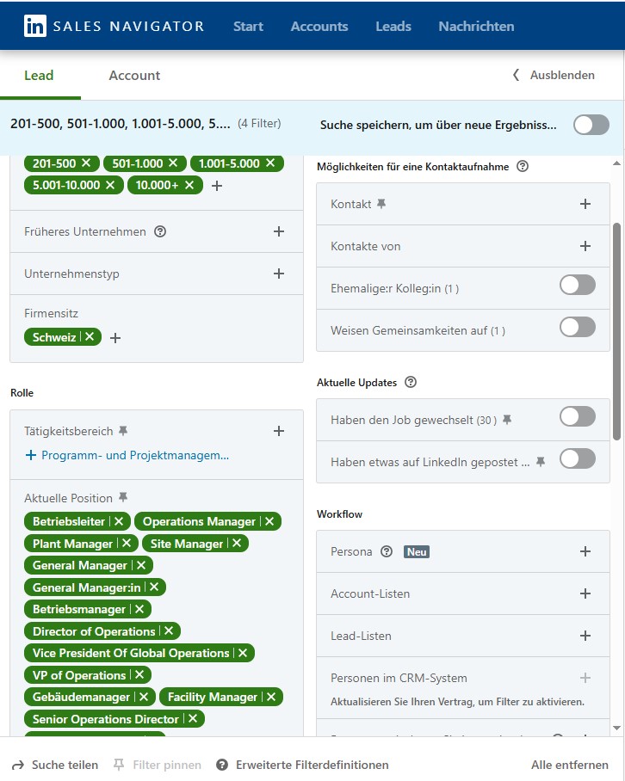Expand the Früheres Unternehmen filter
Screen dimensions: 625x781
tap(279, 231)
